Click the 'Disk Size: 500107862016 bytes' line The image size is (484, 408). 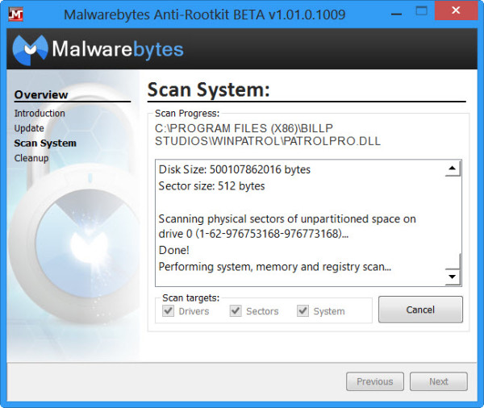[x=235, y=169]
